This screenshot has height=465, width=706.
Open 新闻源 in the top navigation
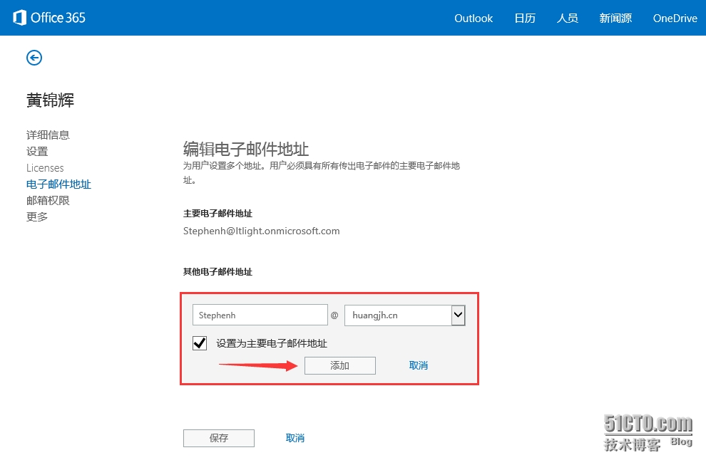click(x=615, y=19)
